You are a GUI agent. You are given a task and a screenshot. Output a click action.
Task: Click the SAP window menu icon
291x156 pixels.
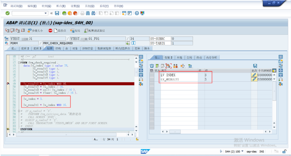[x=5, y=5]
